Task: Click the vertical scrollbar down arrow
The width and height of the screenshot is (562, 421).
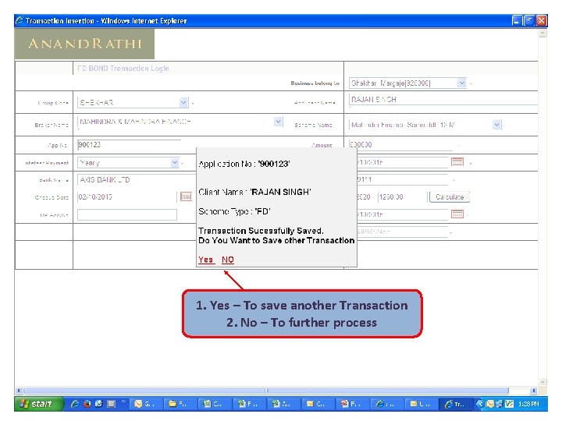Action: point(542,381)
